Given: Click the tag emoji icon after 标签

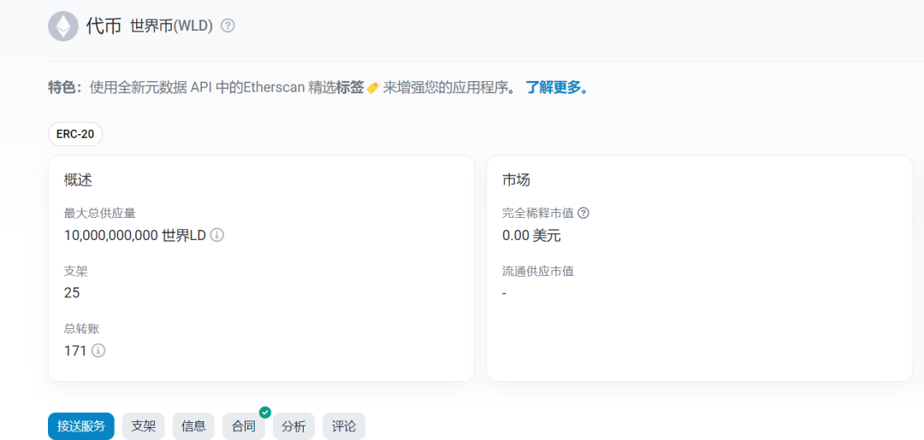Looking at the screenshot, I should (x=372, y=88).
